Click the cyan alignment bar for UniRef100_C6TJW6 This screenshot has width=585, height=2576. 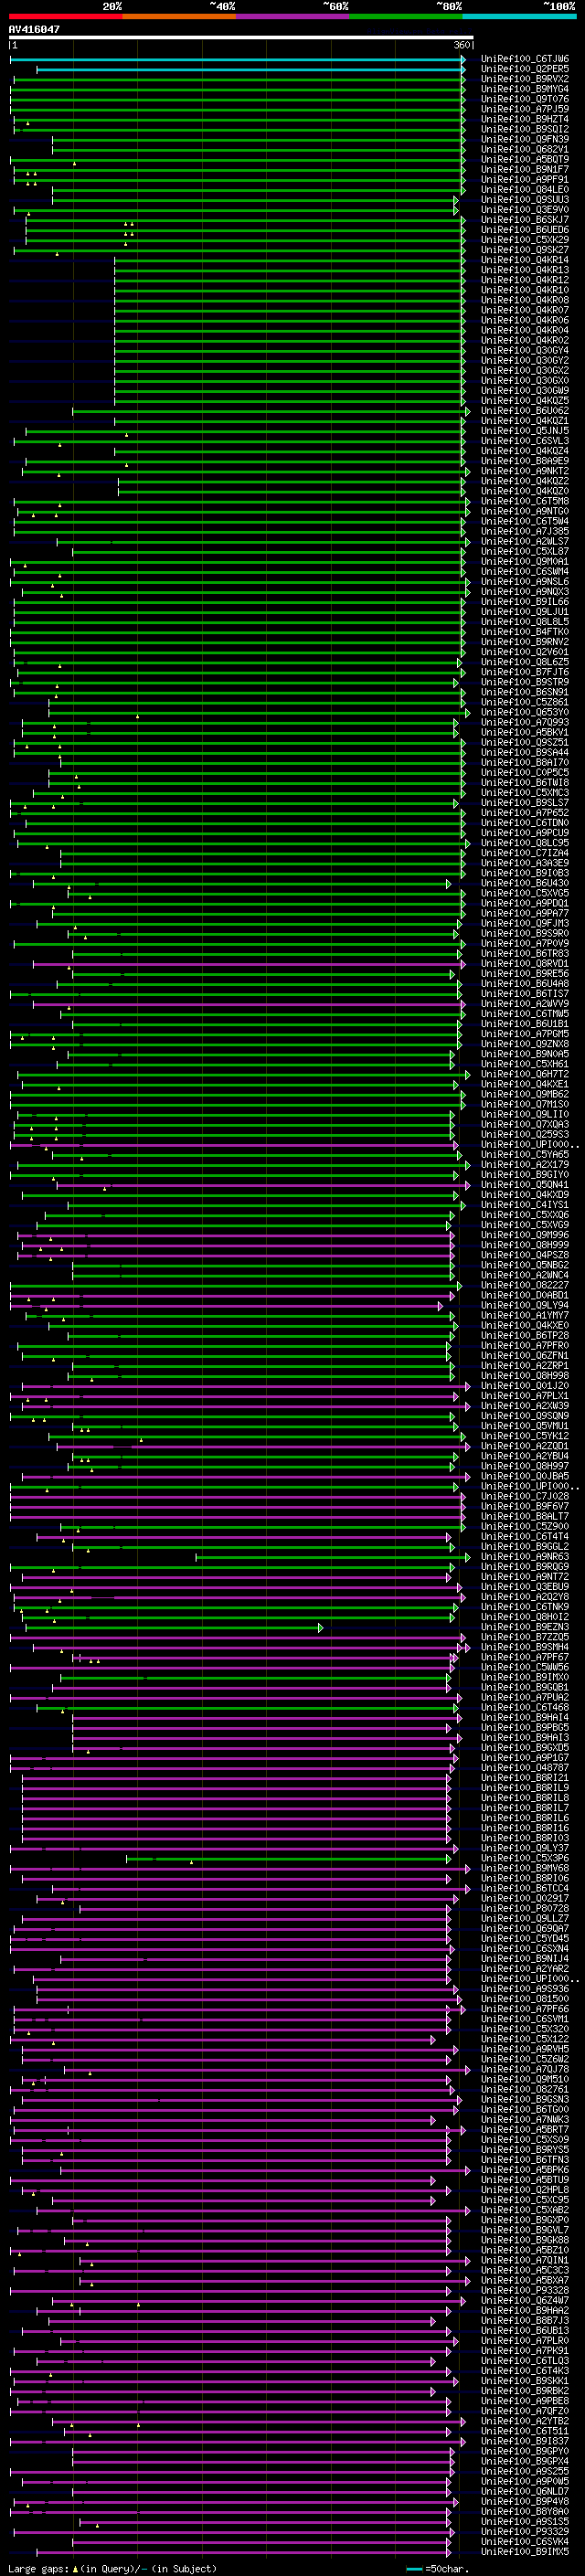coord(237,60)
